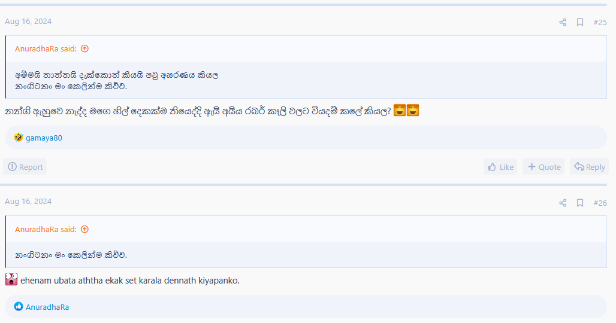Open AnuradhaRa said link in post #25 quote
616x323 pixels.
(x=46, y=48)
